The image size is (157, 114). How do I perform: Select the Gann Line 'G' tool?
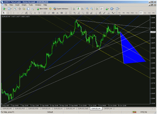pyautogui.click(x=96, y=13)
